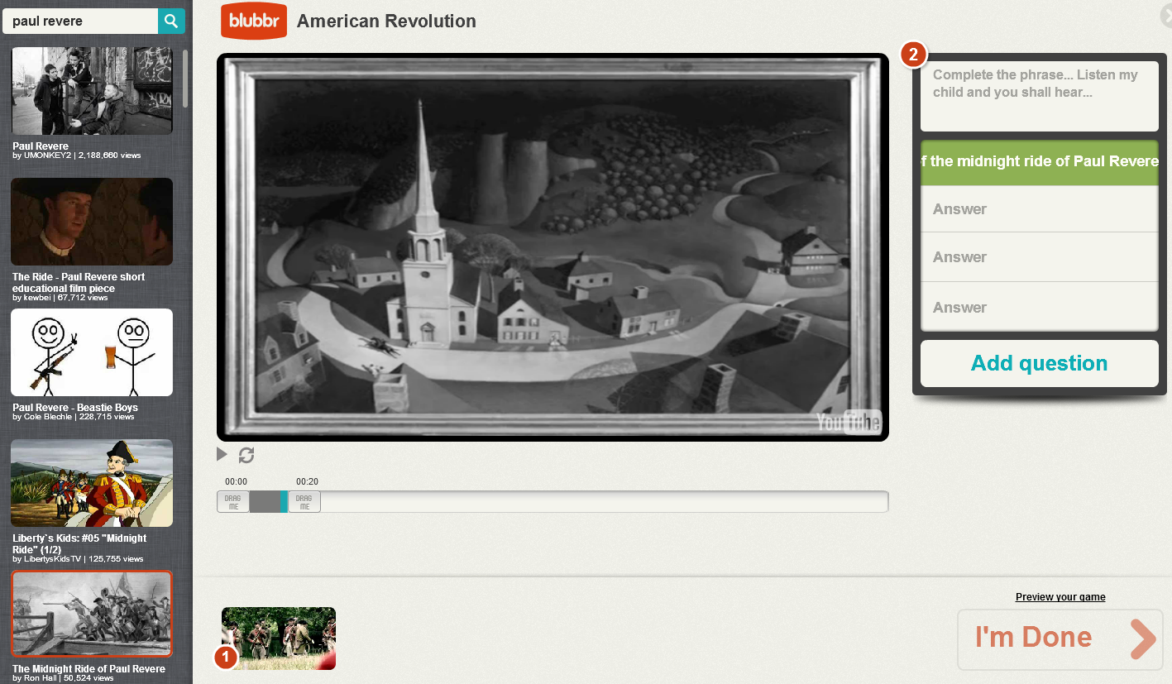Click the arrow on the I'm Done button
Viewport: 1172px width, 684px height.
1142,639
